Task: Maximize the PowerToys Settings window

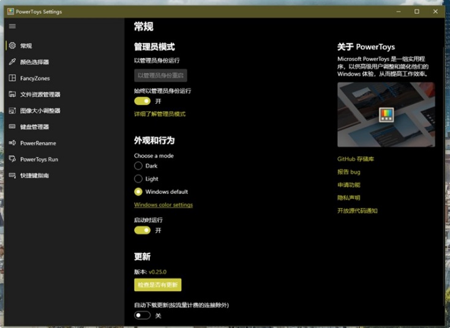Action: 417,12
